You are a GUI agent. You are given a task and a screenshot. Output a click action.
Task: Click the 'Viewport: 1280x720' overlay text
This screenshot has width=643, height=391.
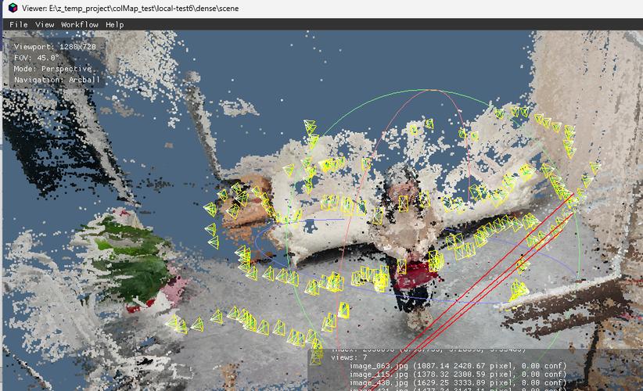click(x=55, y=47)
